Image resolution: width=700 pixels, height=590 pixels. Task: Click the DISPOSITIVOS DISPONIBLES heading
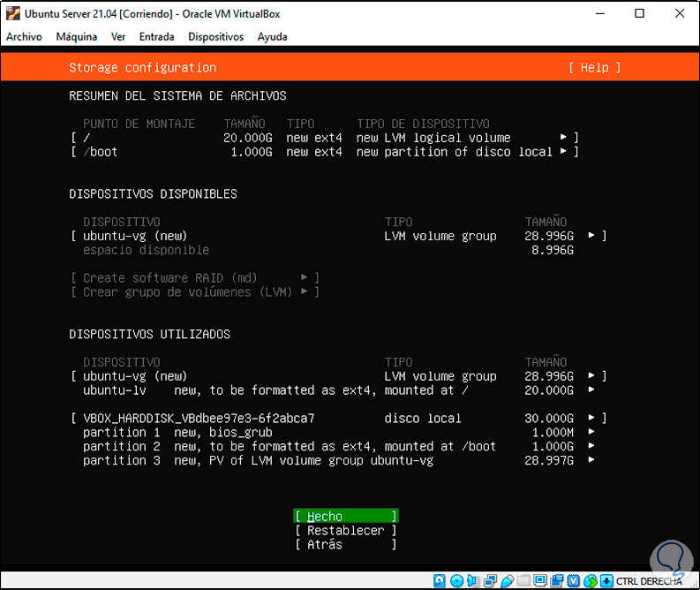tap(153, 193)
